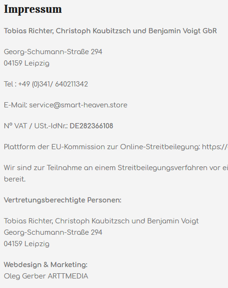This screenshot has height=288, width=228.
Task: Click the VAT number DE282366108
Action: [91, 126]
